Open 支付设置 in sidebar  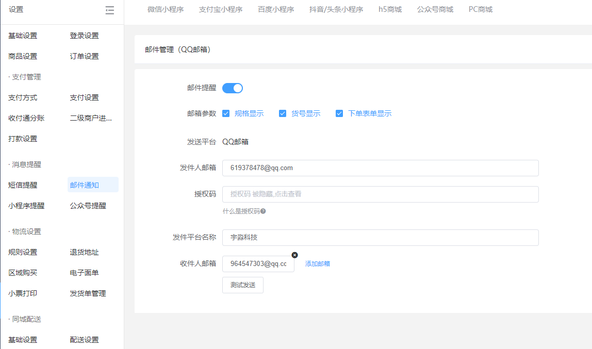[x=84, y=98]
